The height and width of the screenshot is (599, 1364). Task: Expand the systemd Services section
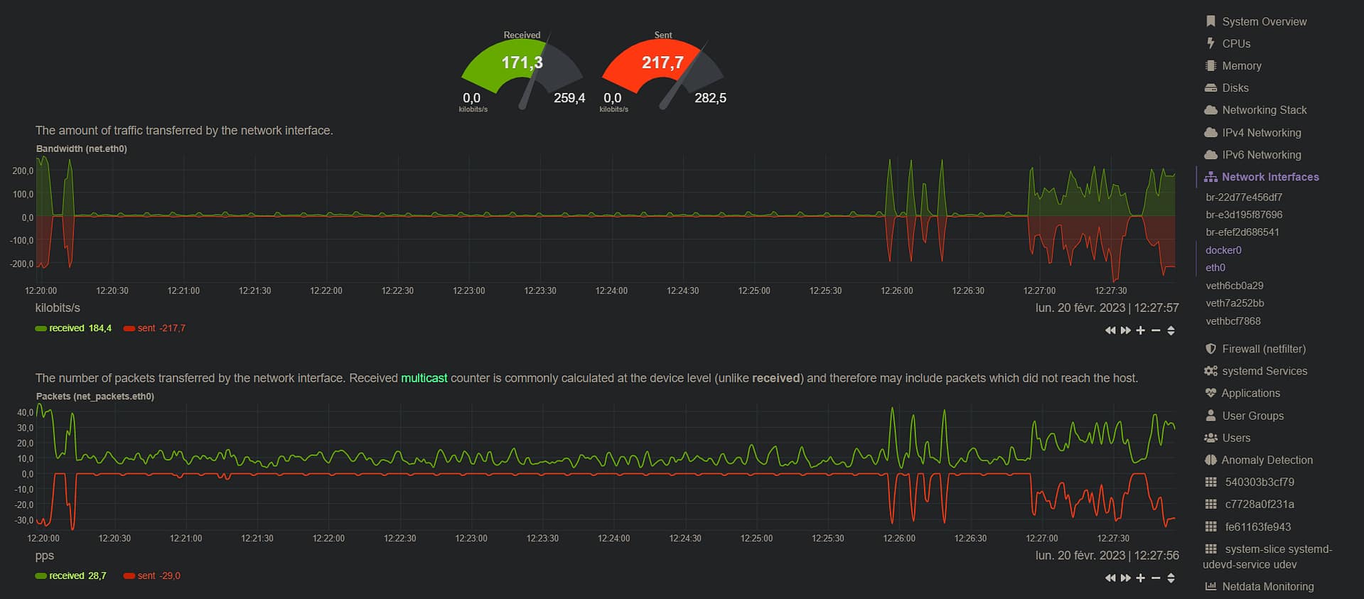click(1264, 371)
